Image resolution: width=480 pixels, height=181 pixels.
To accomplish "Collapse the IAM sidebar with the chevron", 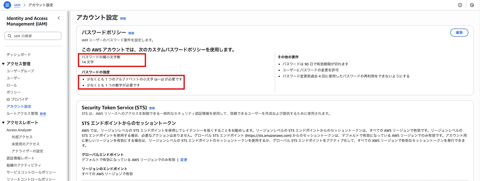I will pos(59,18).
